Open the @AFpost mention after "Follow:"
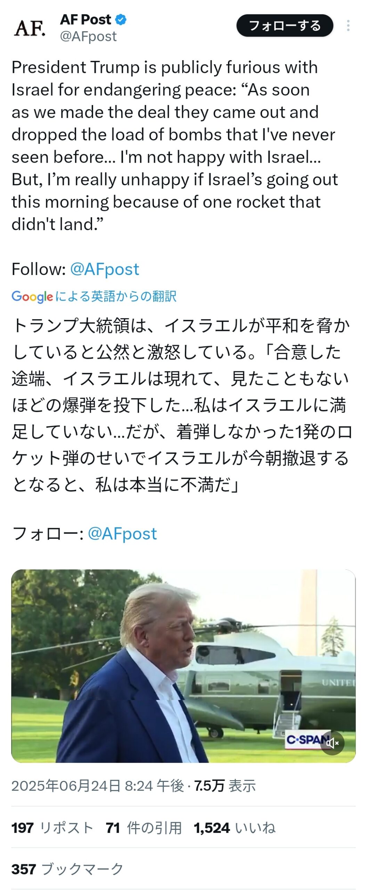This screenshot has width=367, height=890. pos(105,269)
